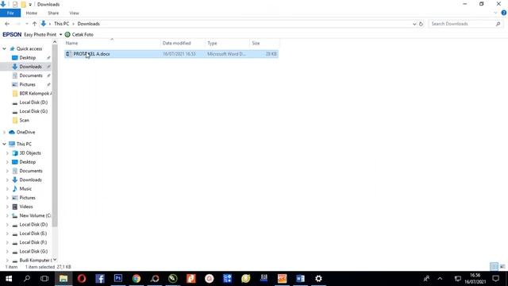Screen dimensions: 508x286
Task: Switch to large icons view layout
Action: click(502, 267)
